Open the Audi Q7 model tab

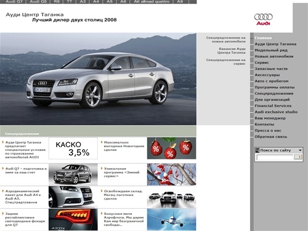[x=14, y=2]
